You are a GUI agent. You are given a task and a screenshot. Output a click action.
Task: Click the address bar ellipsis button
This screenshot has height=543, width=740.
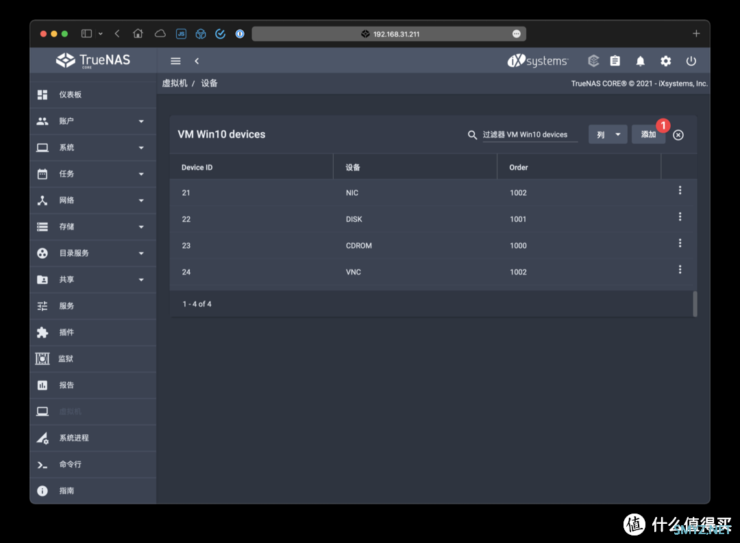pyautogui.click(x=517, y=34)
